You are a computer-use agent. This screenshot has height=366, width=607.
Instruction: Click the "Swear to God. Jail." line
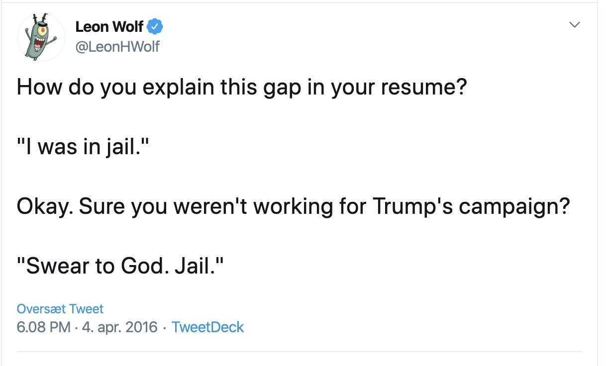click(121, 267)
